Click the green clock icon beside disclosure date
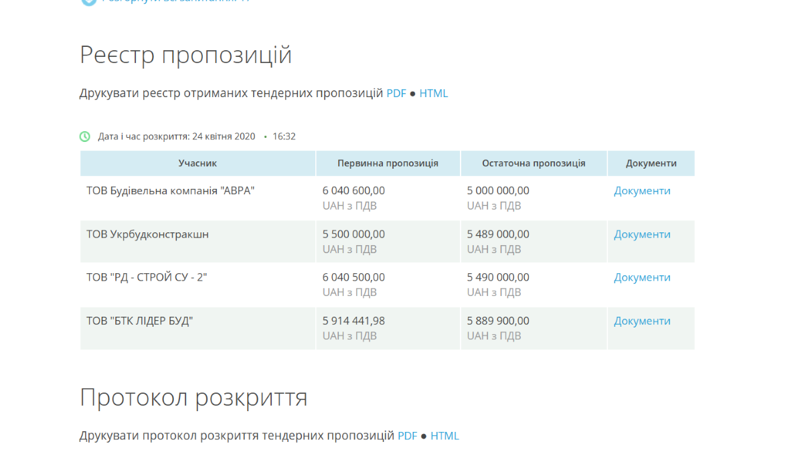This screenshot has width=806, height=452. [85, 137]
